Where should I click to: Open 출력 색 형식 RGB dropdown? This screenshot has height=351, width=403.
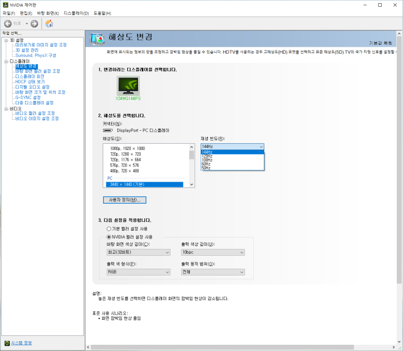[x=138, y=272]
